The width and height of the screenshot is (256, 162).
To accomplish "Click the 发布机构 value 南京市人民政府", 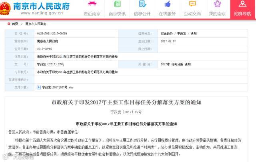I will tap(47, 41).
